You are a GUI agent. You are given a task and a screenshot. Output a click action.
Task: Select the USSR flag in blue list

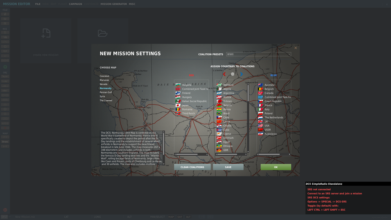click(265, 130)
